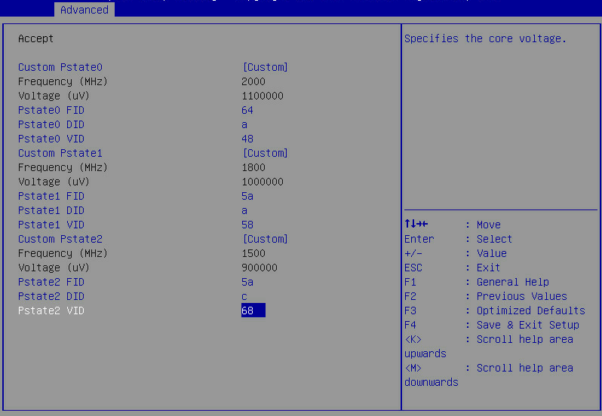Viewport: 602px width, 416px height.
Task: Click the Pstate1 voltage value 1000000
Action: tap(263, 182)
